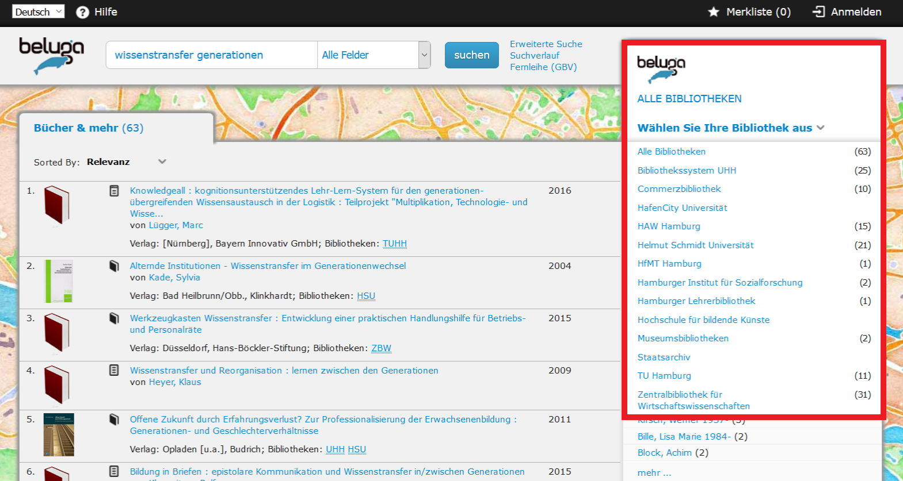Open the Deutsch language dropdown
The height and width of the screenshot is (481, 903).
pos(38,11)
